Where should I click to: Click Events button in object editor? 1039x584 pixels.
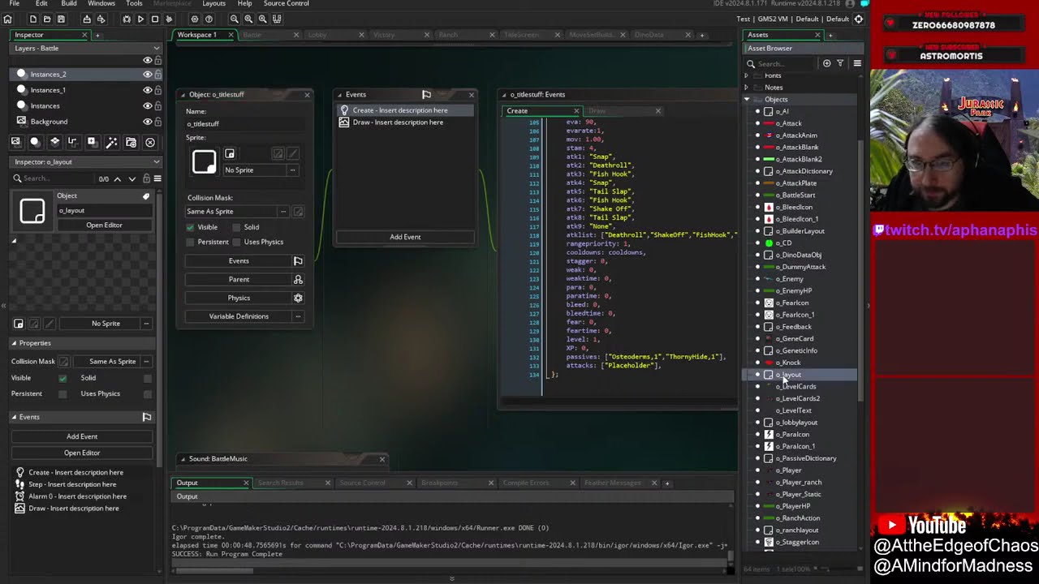(239, 261)
